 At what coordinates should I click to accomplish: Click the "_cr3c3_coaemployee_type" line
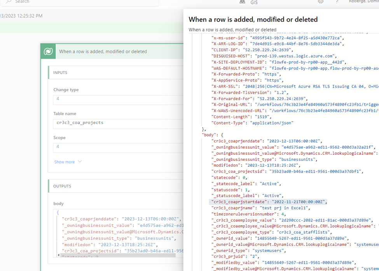pos(272,232)
